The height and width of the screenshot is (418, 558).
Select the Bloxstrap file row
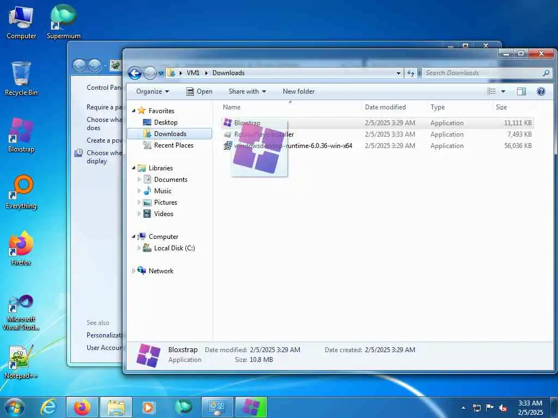[x=377, y=123]
